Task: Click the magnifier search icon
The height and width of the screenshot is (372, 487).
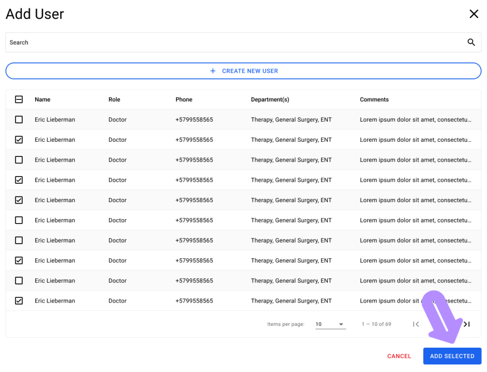Action: tap(471, 42)
